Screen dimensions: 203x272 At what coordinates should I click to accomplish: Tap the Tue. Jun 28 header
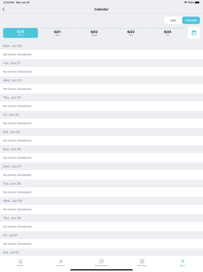point(101,183)
